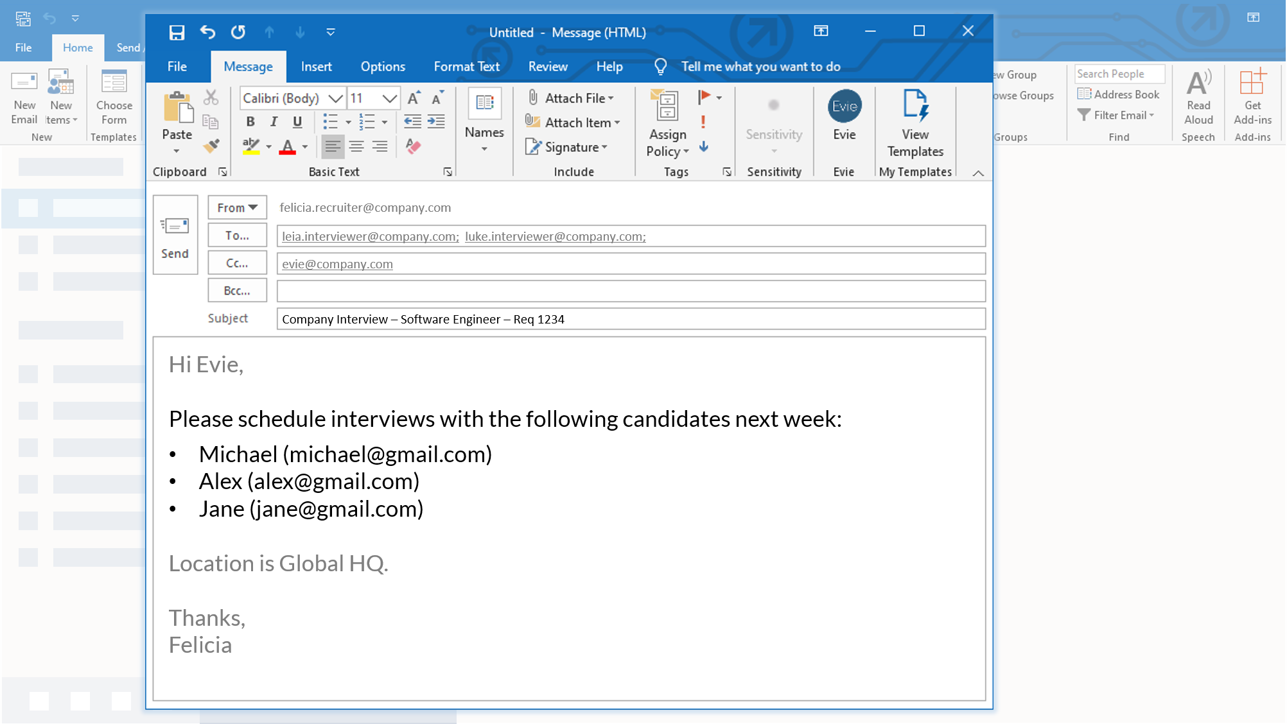Align text left

click(333, 147)
